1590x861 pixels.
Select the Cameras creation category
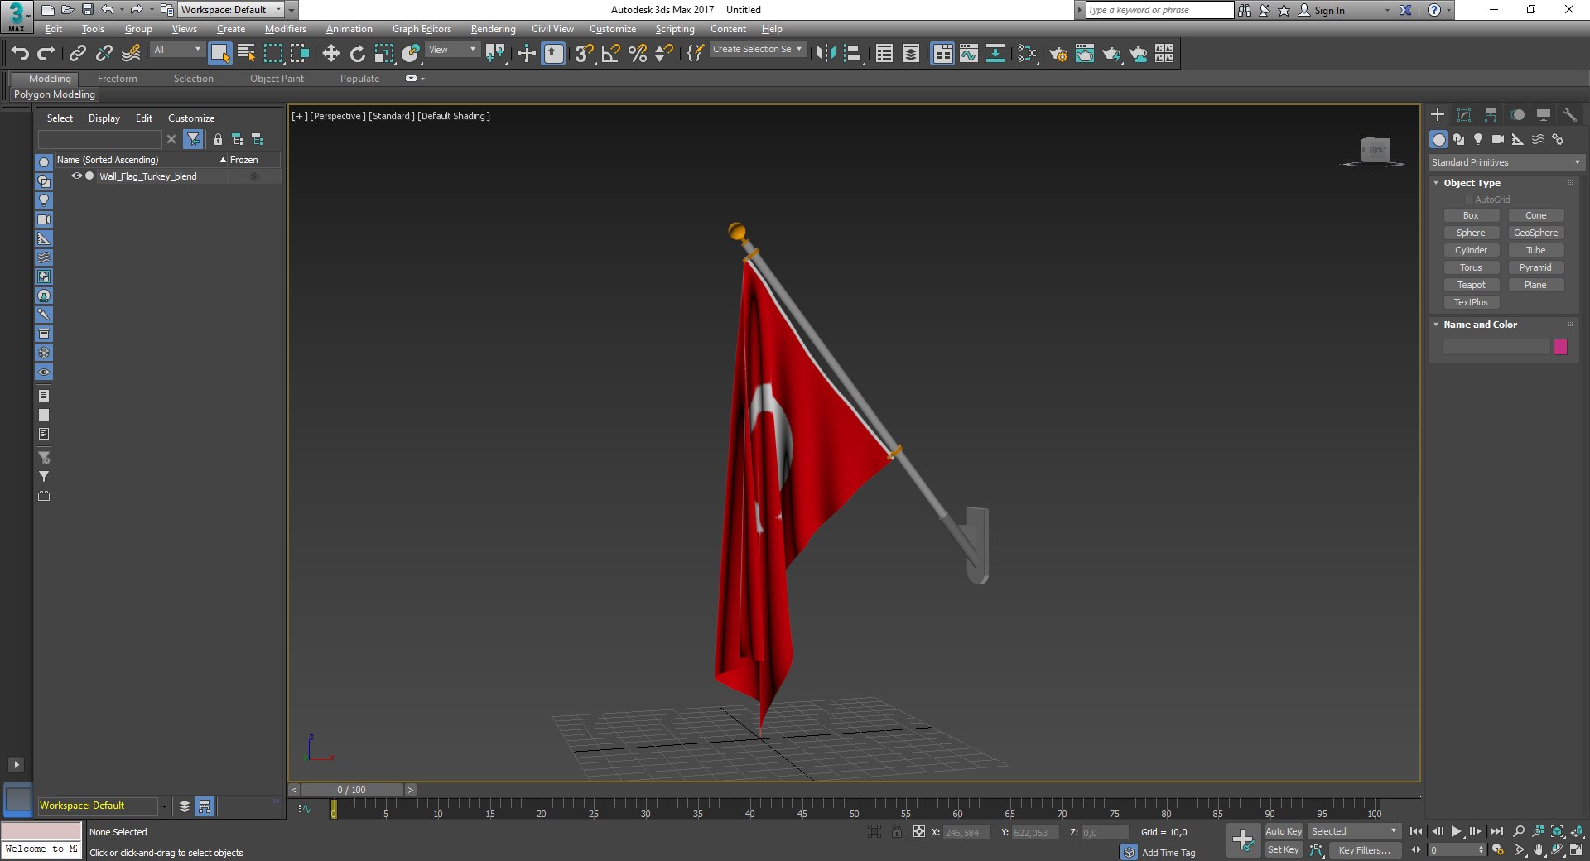tap(1498, 139)
